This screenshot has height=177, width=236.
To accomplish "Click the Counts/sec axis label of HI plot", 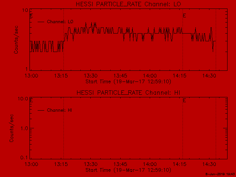I will pos(11,128).
